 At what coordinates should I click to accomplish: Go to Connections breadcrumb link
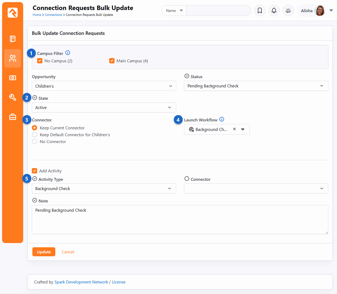(x=53, y=15)
